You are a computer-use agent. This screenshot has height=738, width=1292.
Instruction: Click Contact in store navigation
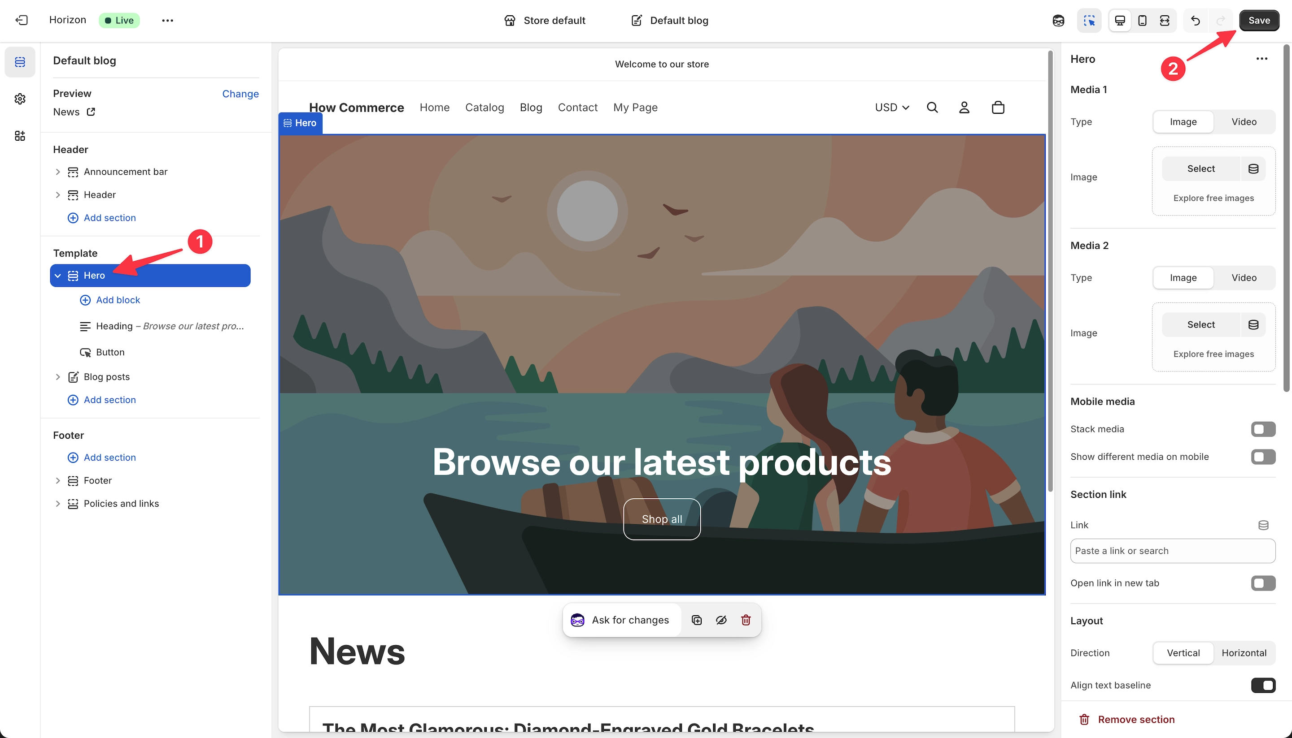pos(577,108)
